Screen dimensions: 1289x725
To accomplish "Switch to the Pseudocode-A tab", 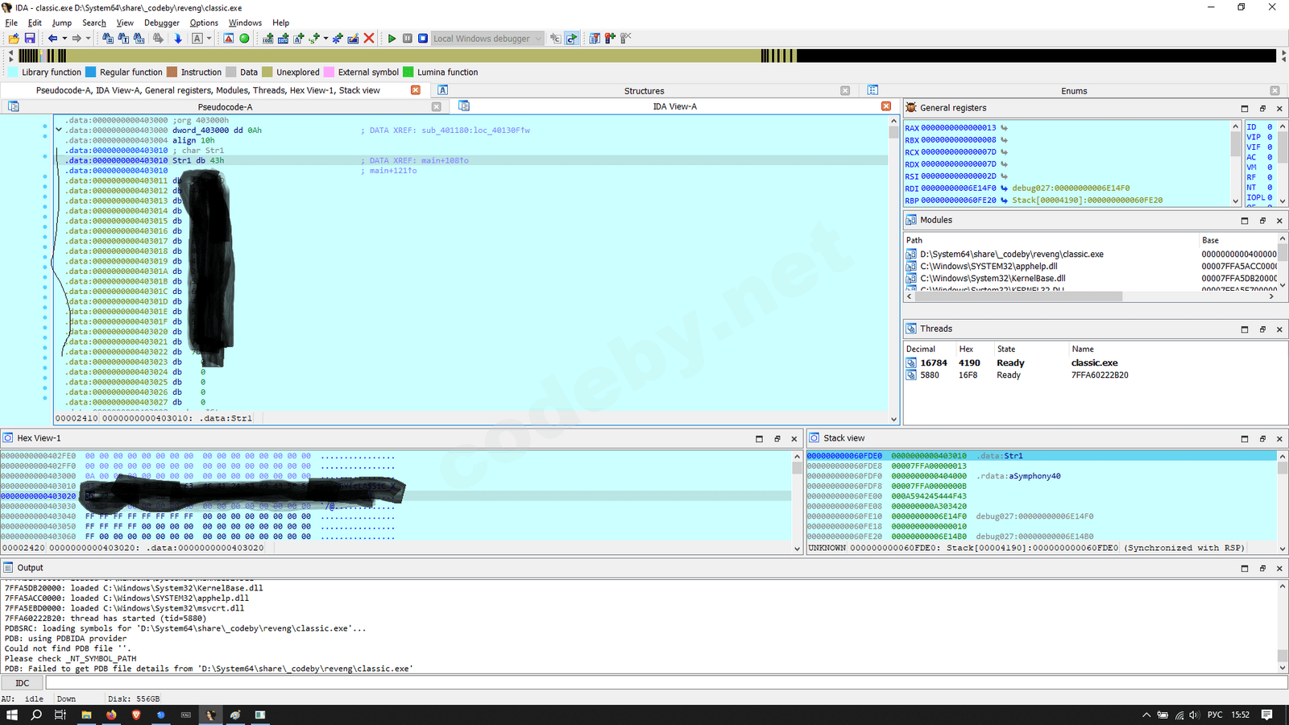I will 225,106.
